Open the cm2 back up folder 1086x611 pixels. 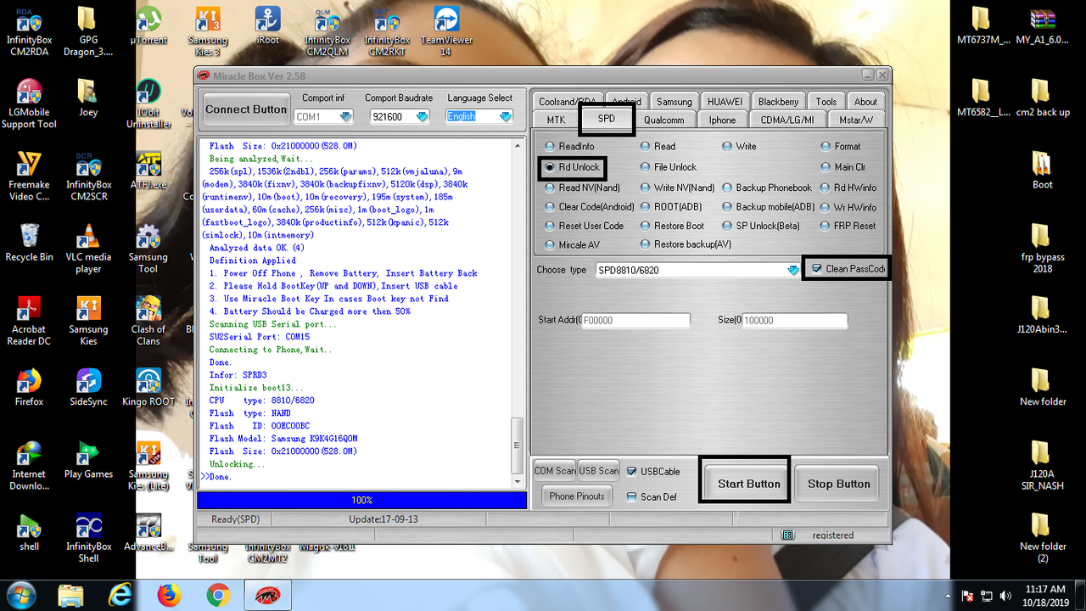(1041, 98)
